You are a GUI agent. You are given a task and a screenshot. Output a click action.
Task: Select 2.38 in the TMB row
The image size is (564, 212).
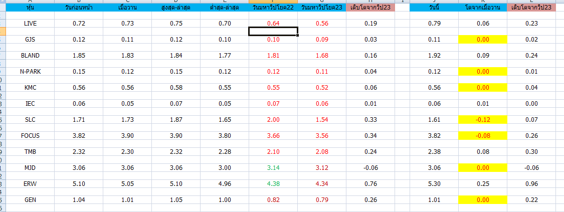tap(434, 152)
